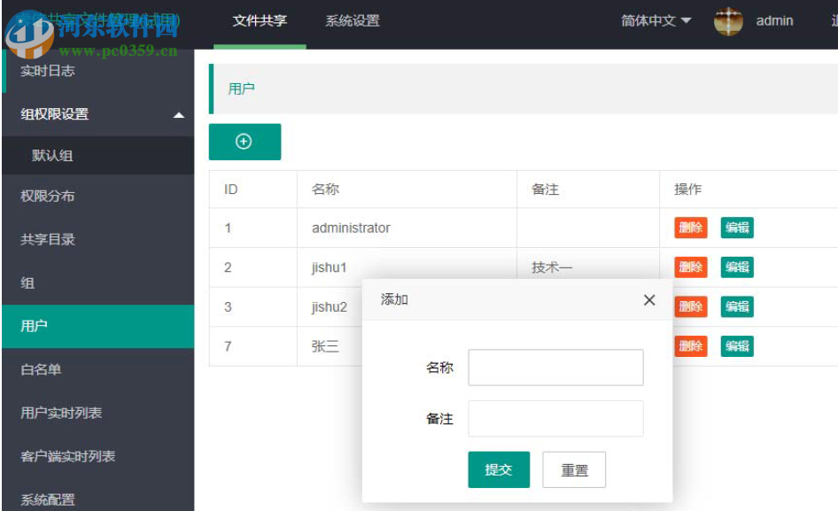Delete the 张三 user row
Image resolution: width=838 pixels, height=511 pixels.
point(689,346)
